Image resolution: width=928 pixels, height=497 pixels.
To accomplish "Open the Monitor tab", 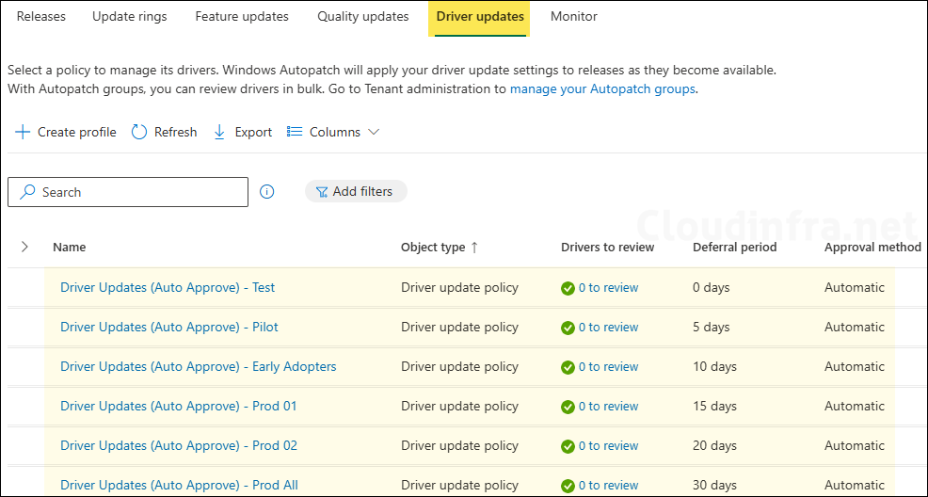I will tap(573, 16).
